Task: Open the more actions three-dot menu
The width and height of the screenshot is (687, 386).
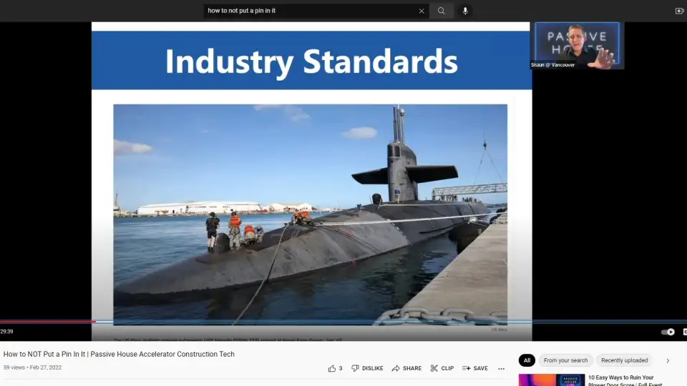Action: point(501,368)
